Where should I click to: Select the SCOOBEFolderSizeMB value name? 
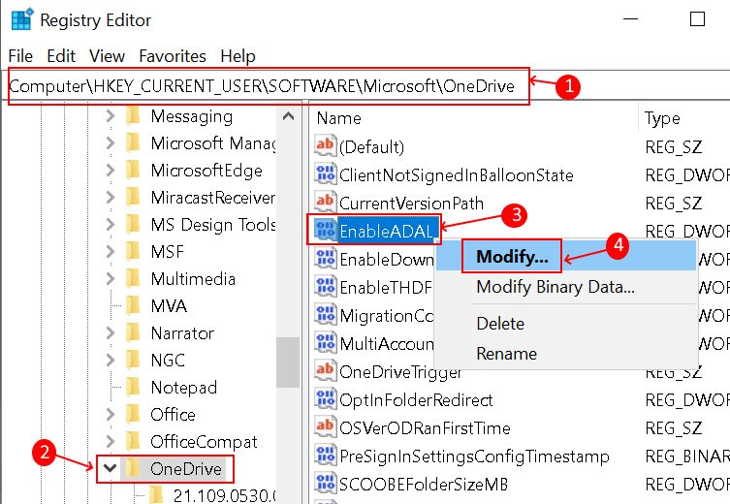424,484
